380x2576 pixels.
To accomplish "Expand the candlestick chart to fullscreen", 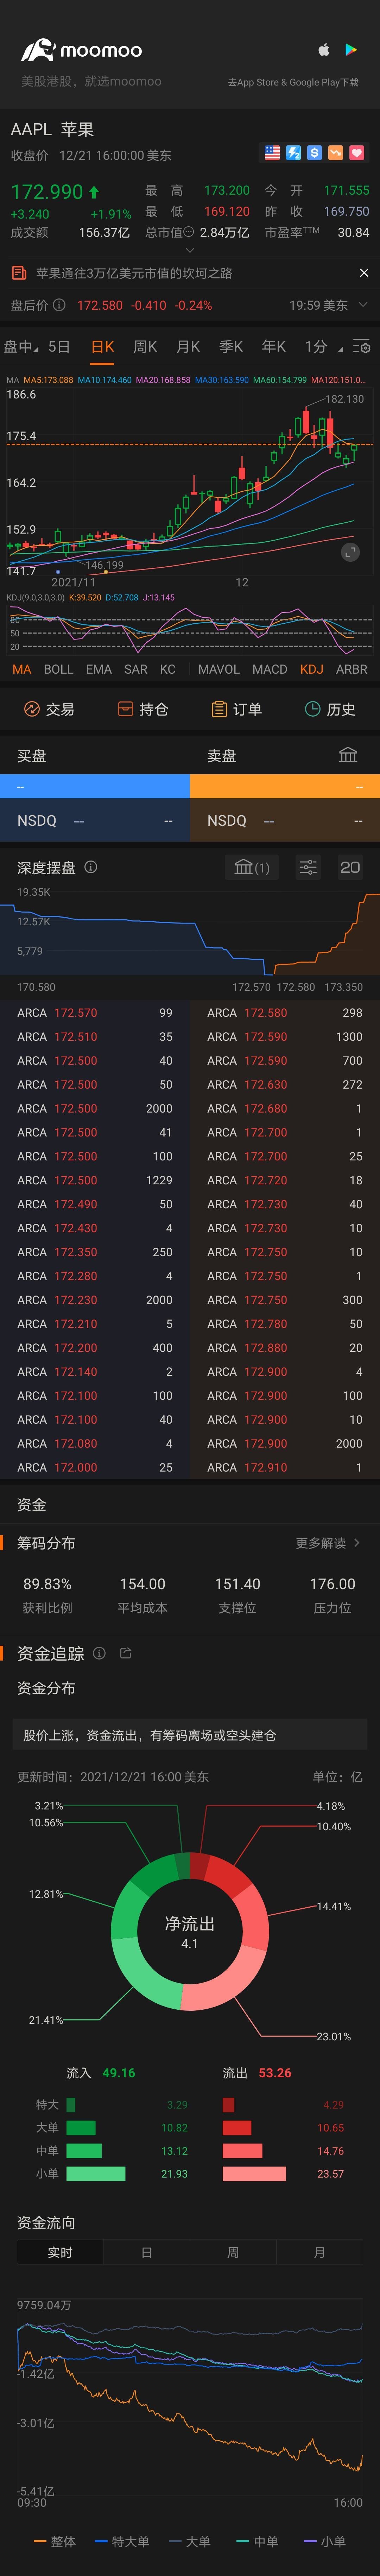I will pos(349,552).
